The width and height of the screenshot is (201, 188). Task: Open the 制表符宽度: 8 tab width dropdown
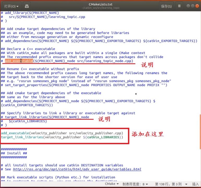tap(135, 184)
